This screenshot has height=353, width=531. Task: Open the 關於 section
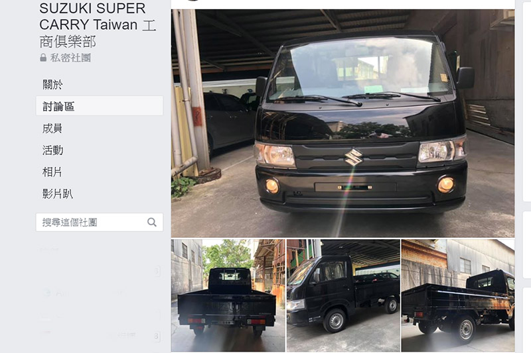52,85
